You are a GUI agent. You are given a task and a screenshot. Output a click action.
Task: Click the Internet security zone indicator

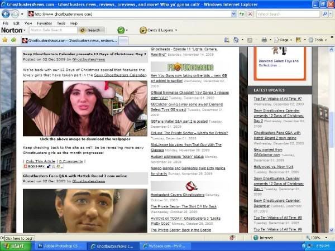(x=263, y=238)
